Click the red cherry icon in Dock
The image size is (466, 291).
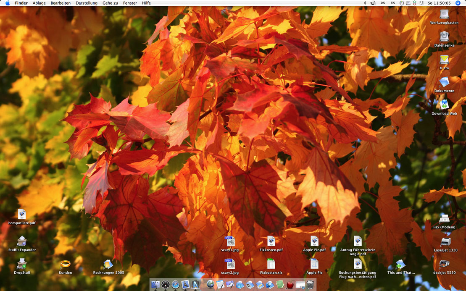click(290, 285)
